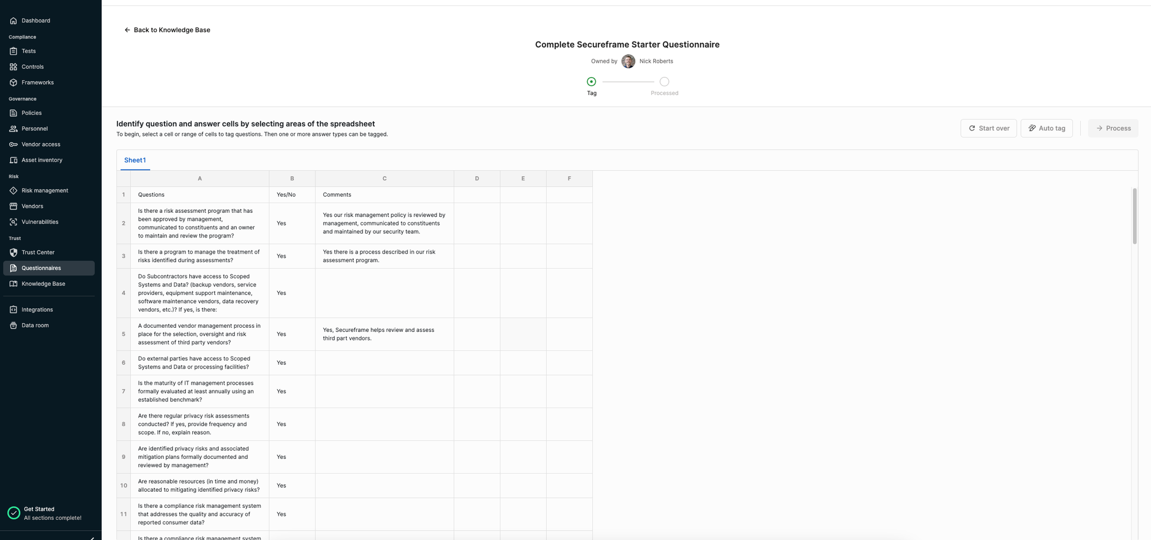Click the "Yes/No" header cell
This screenshot has height=540, width=1151.
tap(292, 195)
